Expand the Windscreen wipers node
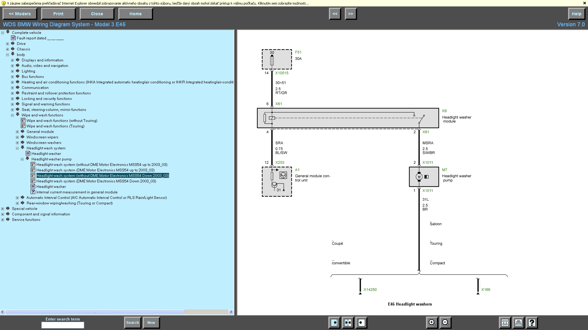Viewport: 588px width, 330px height. [x=17, y=137]
